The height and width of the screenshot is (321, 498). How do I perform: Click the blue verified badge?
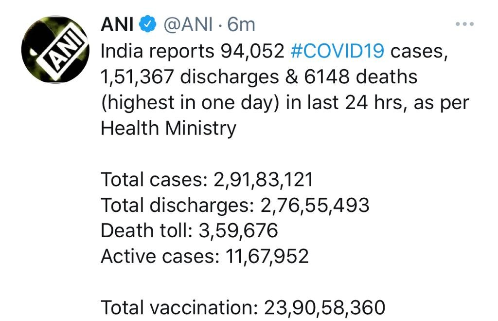click(148, 24)
